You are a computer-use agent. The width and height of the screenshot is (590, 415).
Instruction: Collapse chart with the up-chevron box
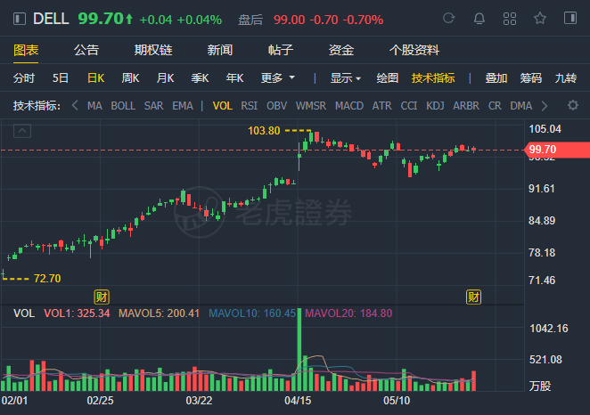(22, 131)
